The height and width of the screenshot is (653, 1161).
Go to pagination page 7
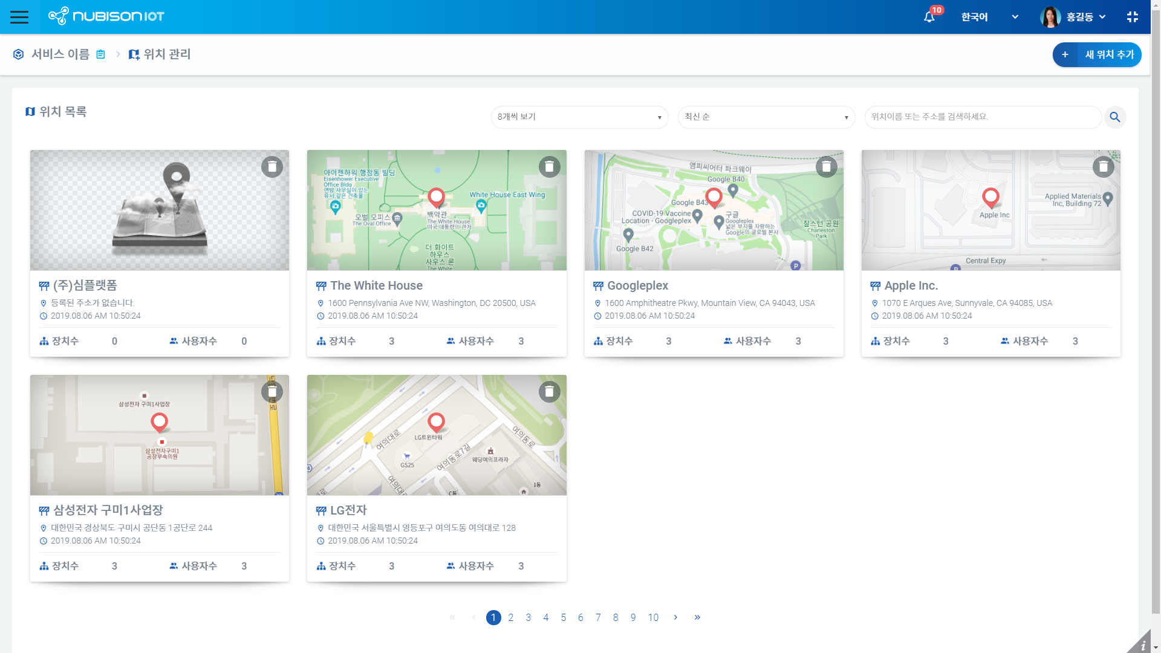click(x=598, y=617)
